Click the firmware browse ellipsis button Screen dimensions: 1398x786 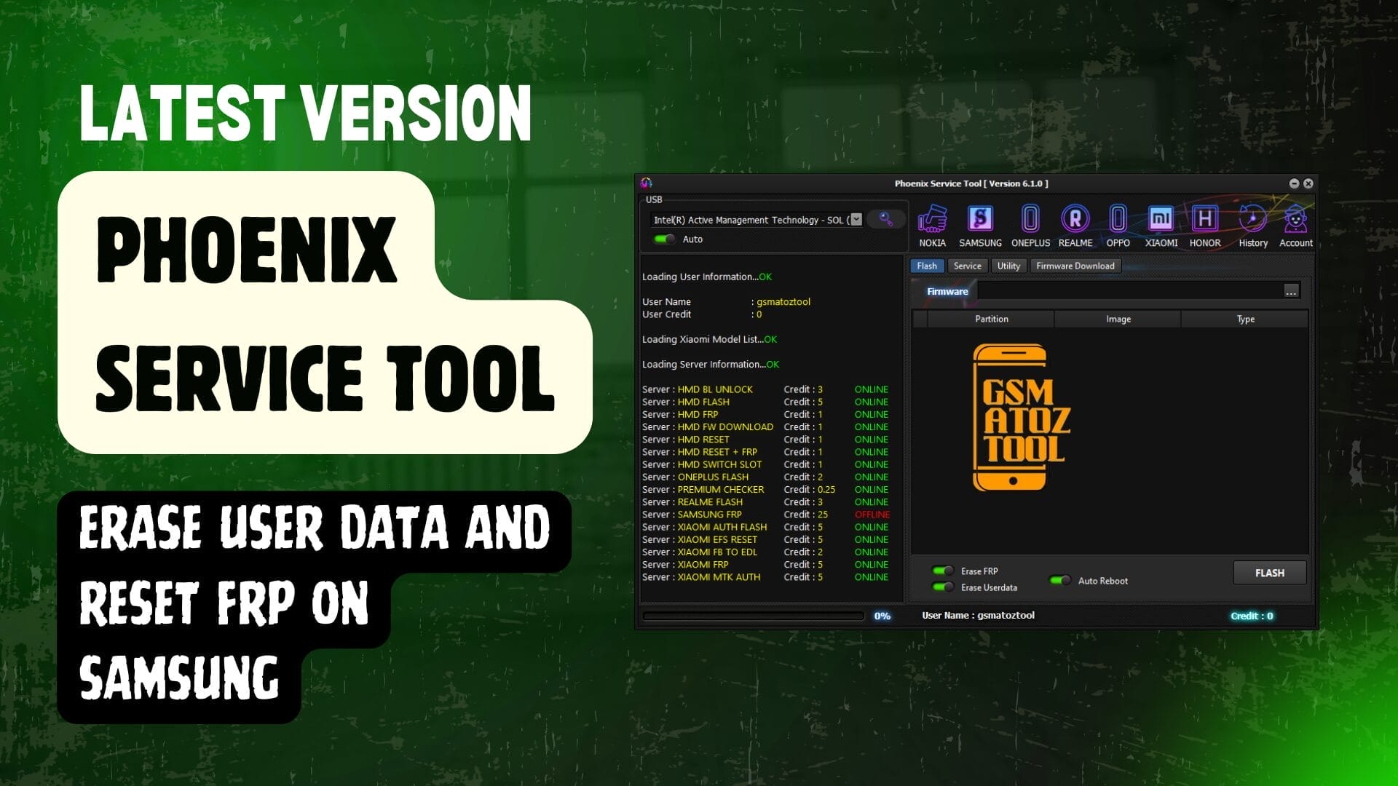pyautogui.click(x=1290, y=292)
